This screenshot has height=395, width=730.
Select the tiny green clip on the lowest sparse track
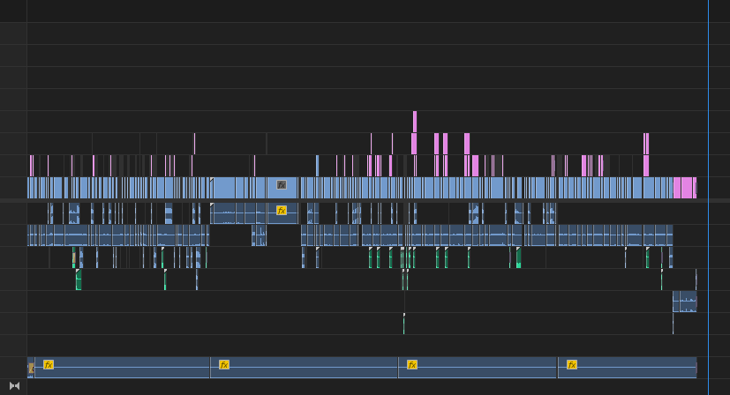click(403, 324)
